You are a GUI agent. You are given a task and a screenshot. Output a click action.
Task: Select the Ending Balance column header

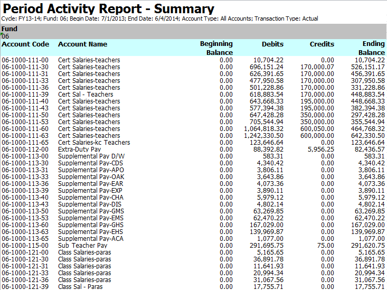point(372,48)
